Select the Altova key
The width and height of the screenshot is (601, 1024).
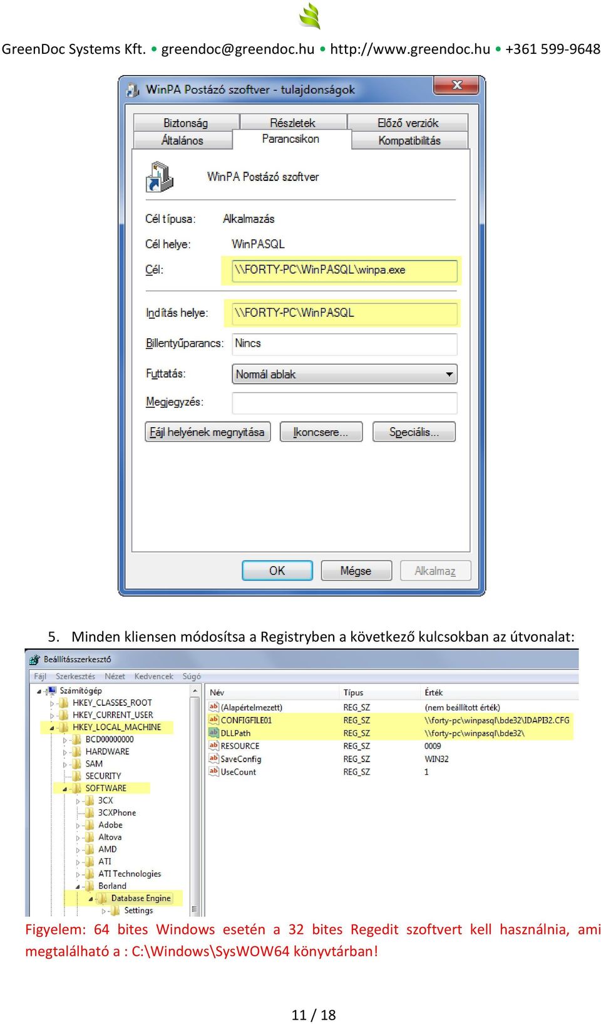click(110, 837)
